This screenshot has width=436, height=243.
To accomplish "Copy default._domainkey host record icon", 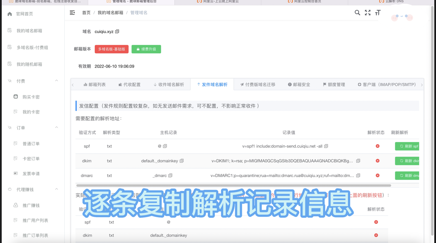I will click(x=182, y=161).
